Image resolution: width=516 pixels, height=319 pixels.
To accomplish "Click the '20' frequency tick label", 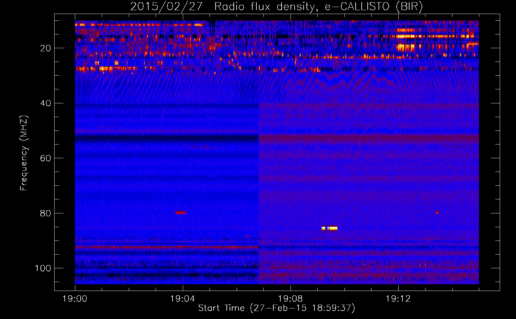I will point(46,48).
